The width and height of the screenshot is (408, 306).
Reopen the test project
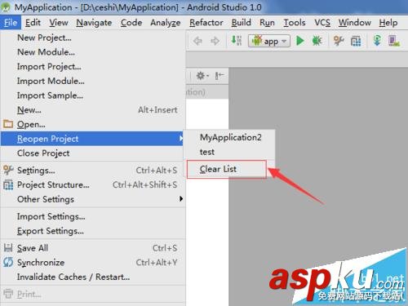coord(231,152)
